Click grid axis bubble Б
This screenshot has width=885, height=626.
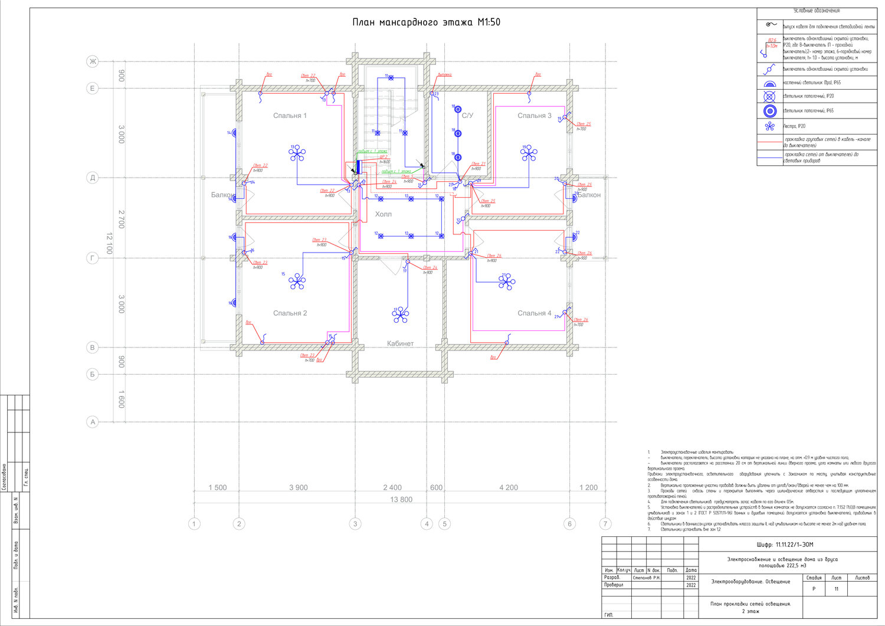[92, 374]
